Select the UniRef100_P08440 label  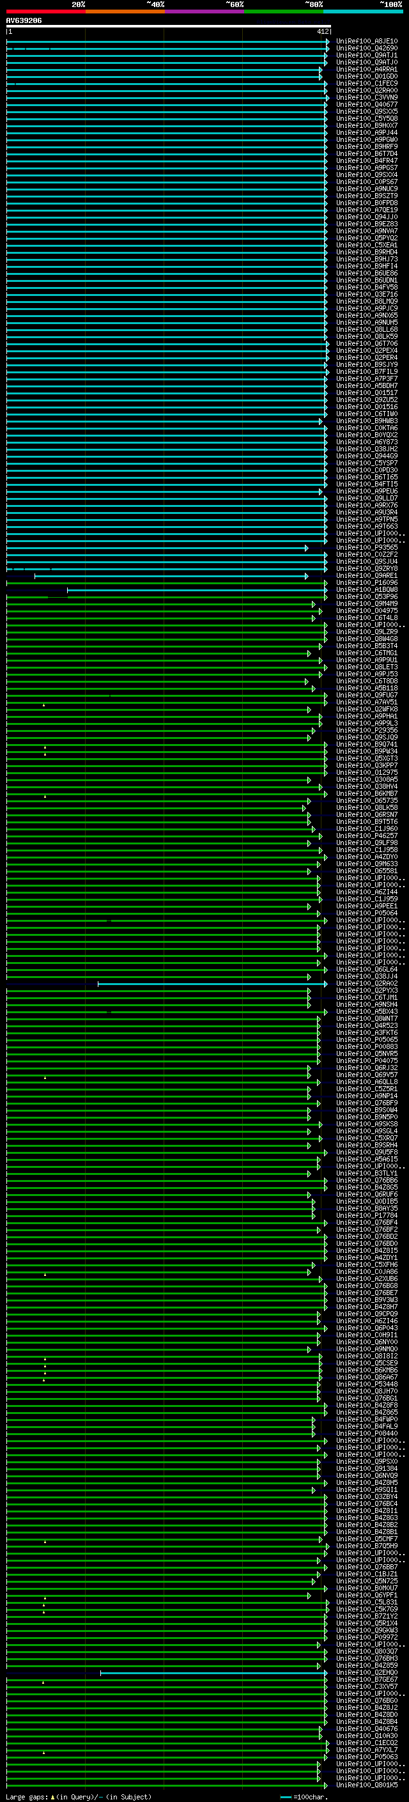coord(367,1434)
